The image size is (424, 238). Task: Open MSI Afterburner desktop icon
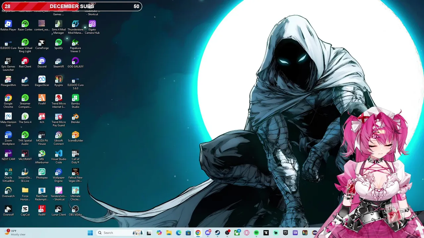tap(42, 157)
